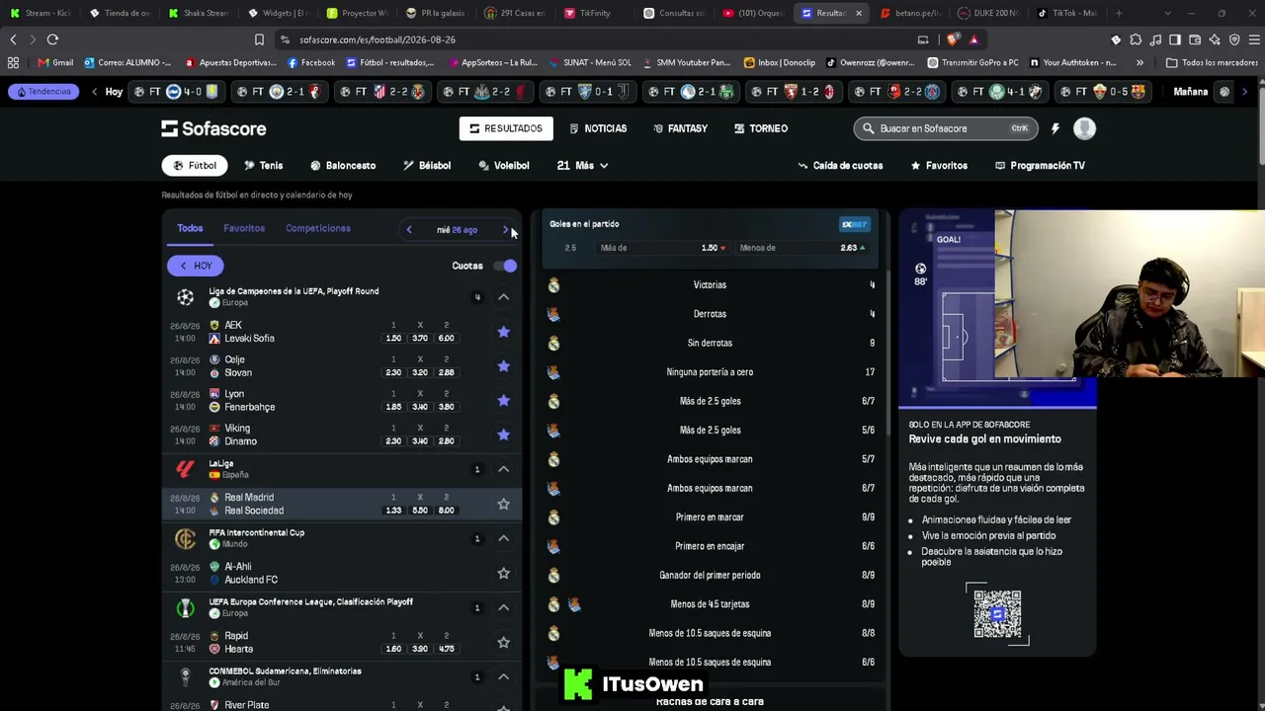The width and height of the screenshot is (1265, 711).
Task: Open the Real Madrid vs Real Sociedad match row
Action: (342, 504)
